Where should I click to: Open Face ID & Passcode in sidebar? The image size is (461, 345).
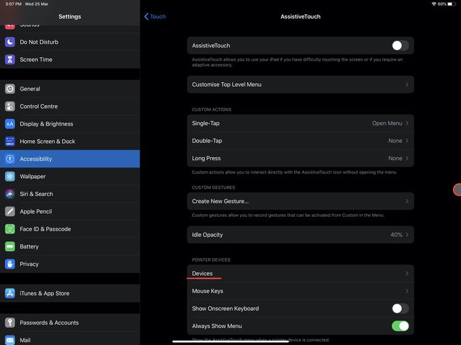coord(70,229)
